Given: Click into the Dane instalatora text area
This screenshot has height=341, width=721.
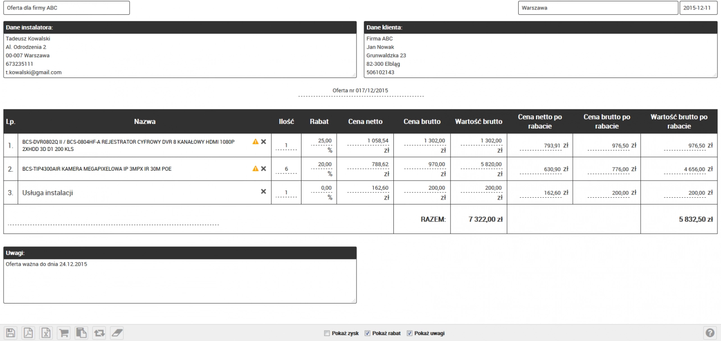Looking at the screenshot, I should coord(180,55).
